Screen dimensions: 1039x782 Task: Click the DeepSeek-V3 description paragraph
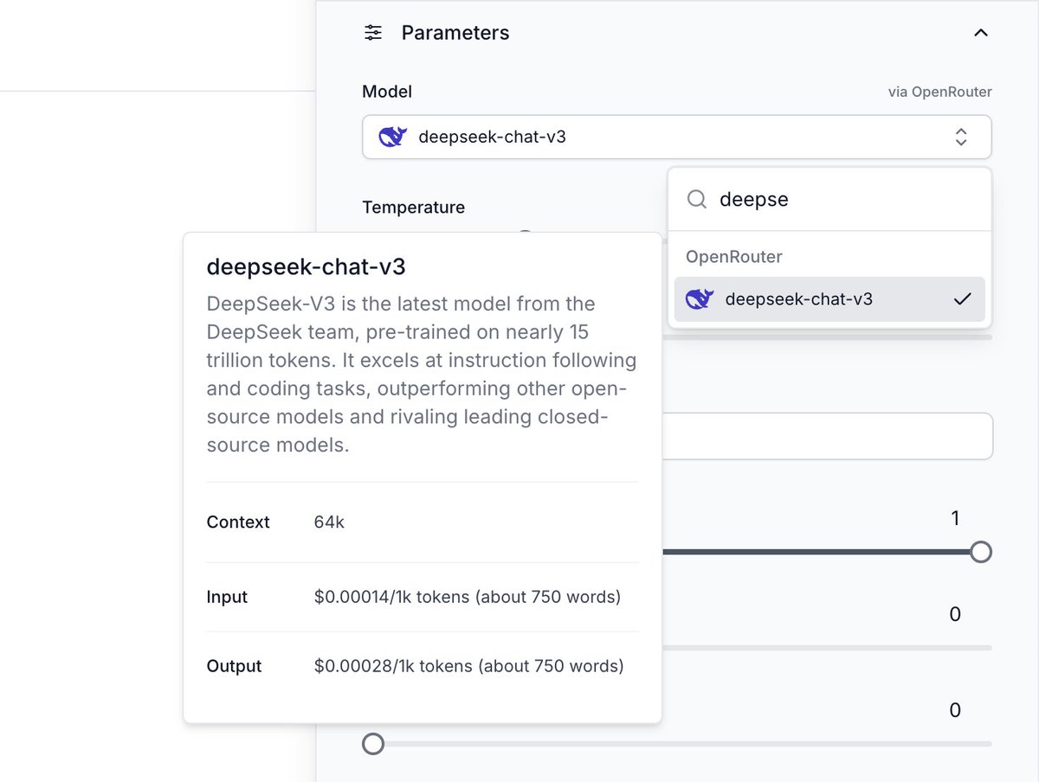[x=423, y=375]
